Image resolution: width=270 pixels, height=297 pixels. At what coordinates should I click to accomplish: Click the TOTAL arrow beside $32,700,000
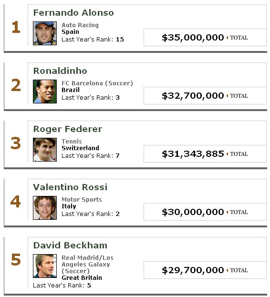pyautogui.click(x=227, y=96)
